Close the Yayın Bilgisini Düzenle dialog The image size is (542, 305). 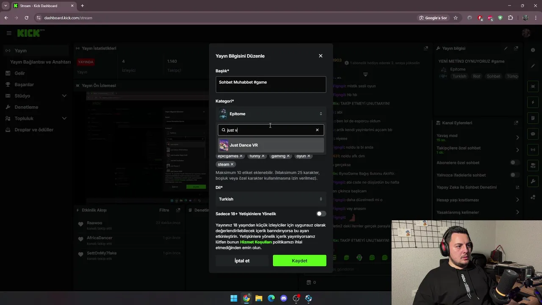tap(321, 56)
